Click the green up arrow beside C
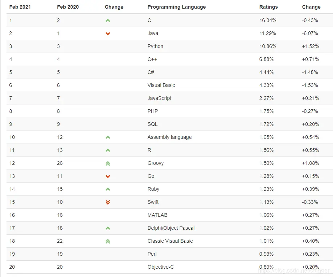 pyautogui.click(x=108, y=21)
